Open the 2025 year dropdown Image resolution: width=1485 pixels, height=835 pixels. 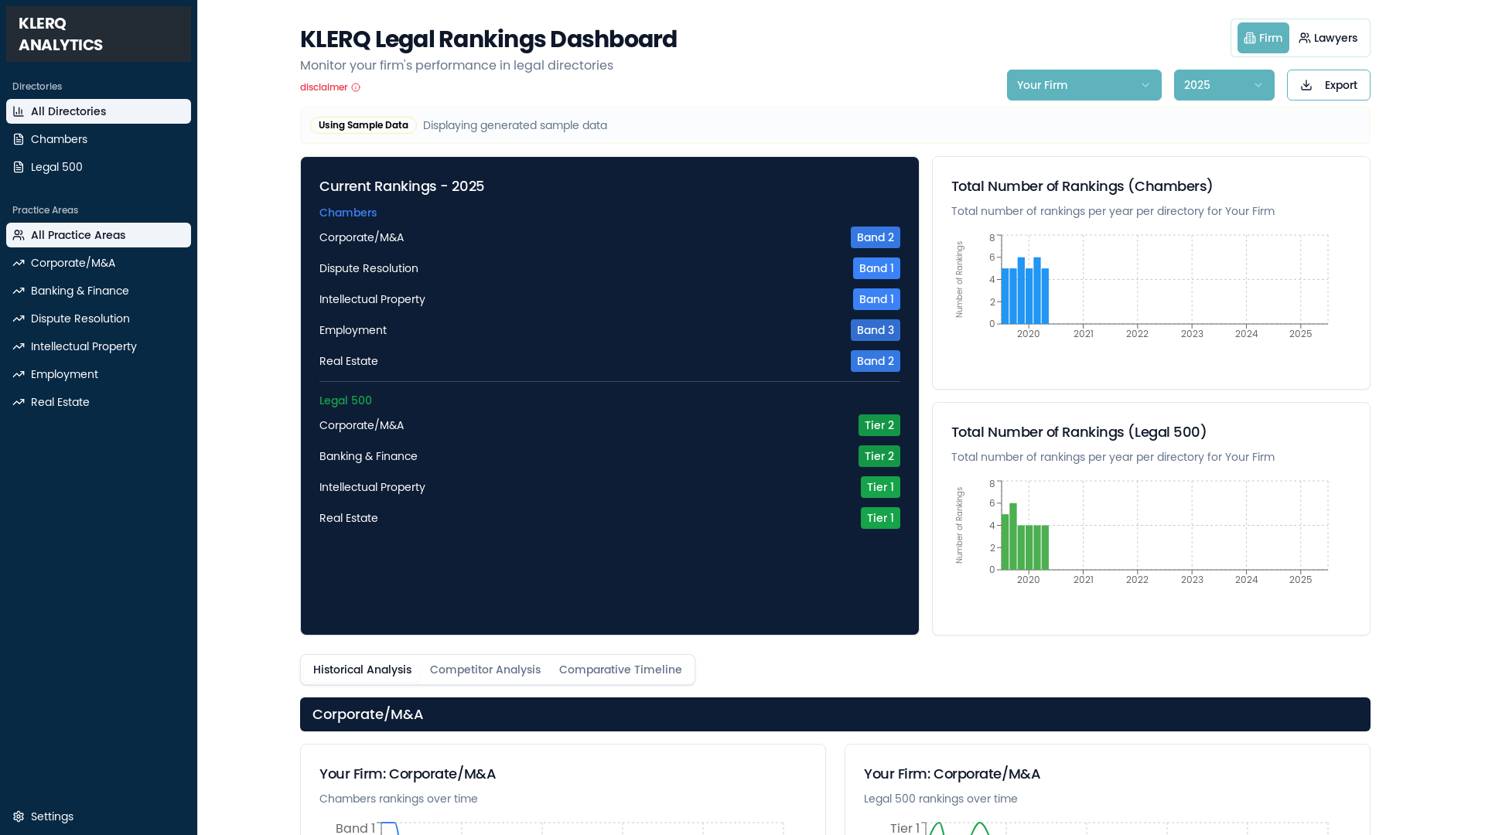[1224, 85]
